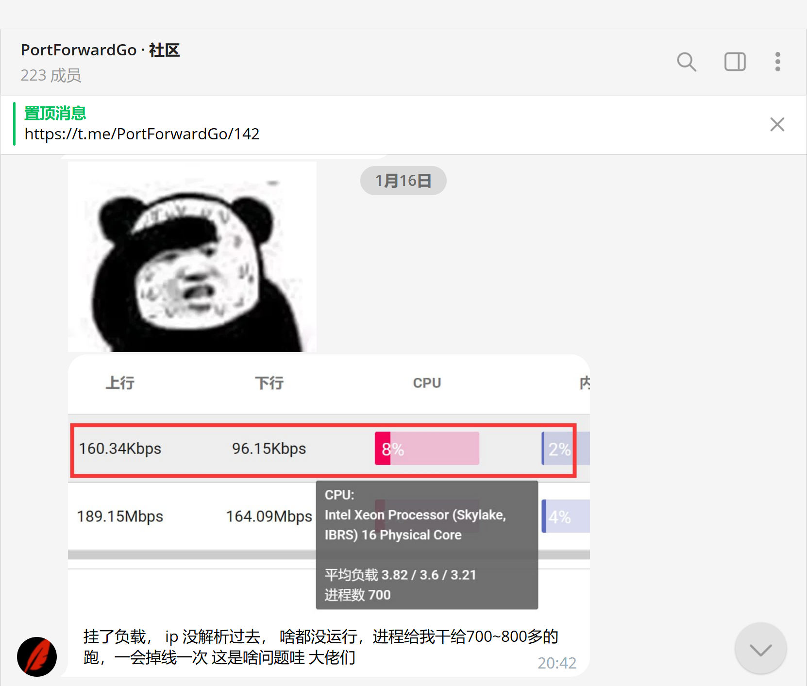The width and height of the screenshot is (807, 686).
Task: Click the 4% memory usage bar
Action: tap(565, 516)
